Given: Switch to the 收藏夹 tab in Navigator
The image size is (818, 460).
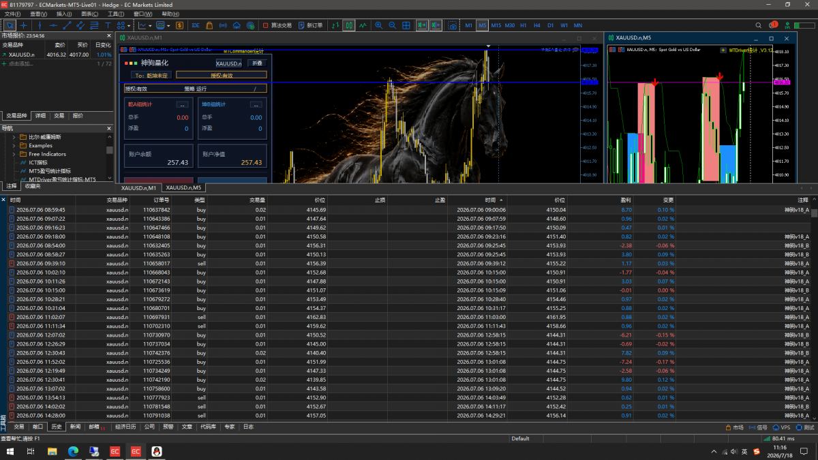Looking at the screenshot, I should (x=33, y=186).
